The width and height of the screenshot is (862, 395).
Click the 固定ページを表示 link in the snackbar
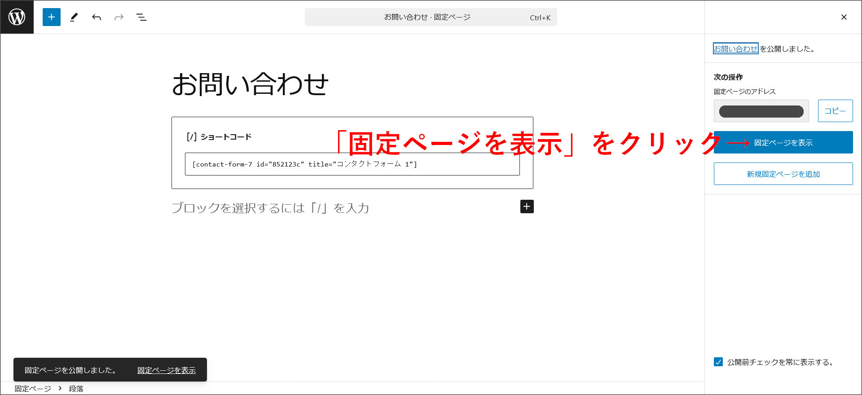167,370
